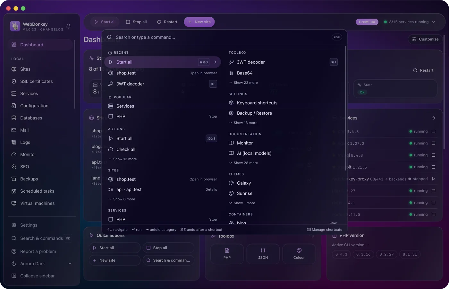Expand Show 13 more under Actions
Screen dimensions: 449x289
coord(123,159)
